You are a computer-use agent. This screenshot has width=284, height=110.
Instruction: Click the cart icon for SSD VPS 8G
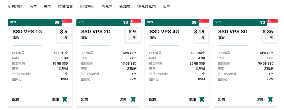click(270, 99)
